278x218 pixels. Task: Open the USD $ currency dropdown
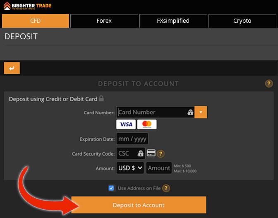(x=130, y=168)
